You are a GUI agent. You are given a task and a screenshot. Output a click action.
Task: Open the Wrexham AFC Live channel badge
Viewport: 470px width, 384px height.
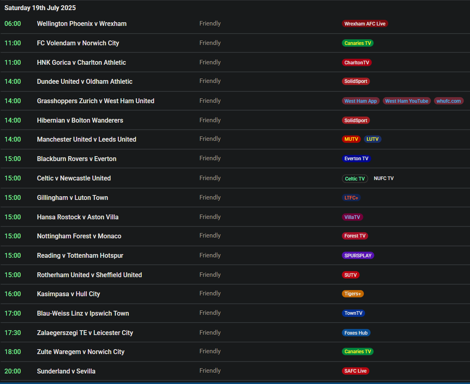365,23
